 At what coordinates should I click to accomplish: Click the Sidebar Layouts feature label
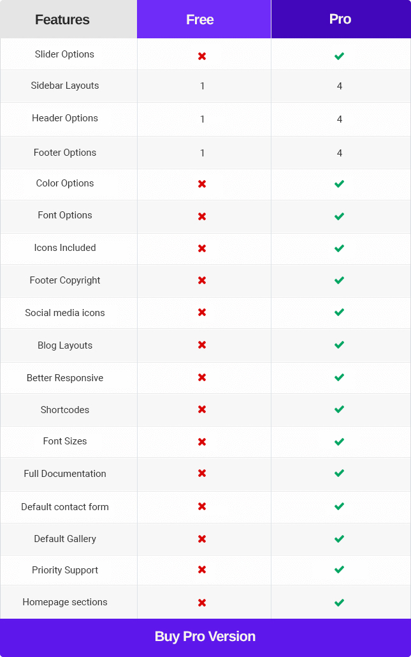coord(65,86)
